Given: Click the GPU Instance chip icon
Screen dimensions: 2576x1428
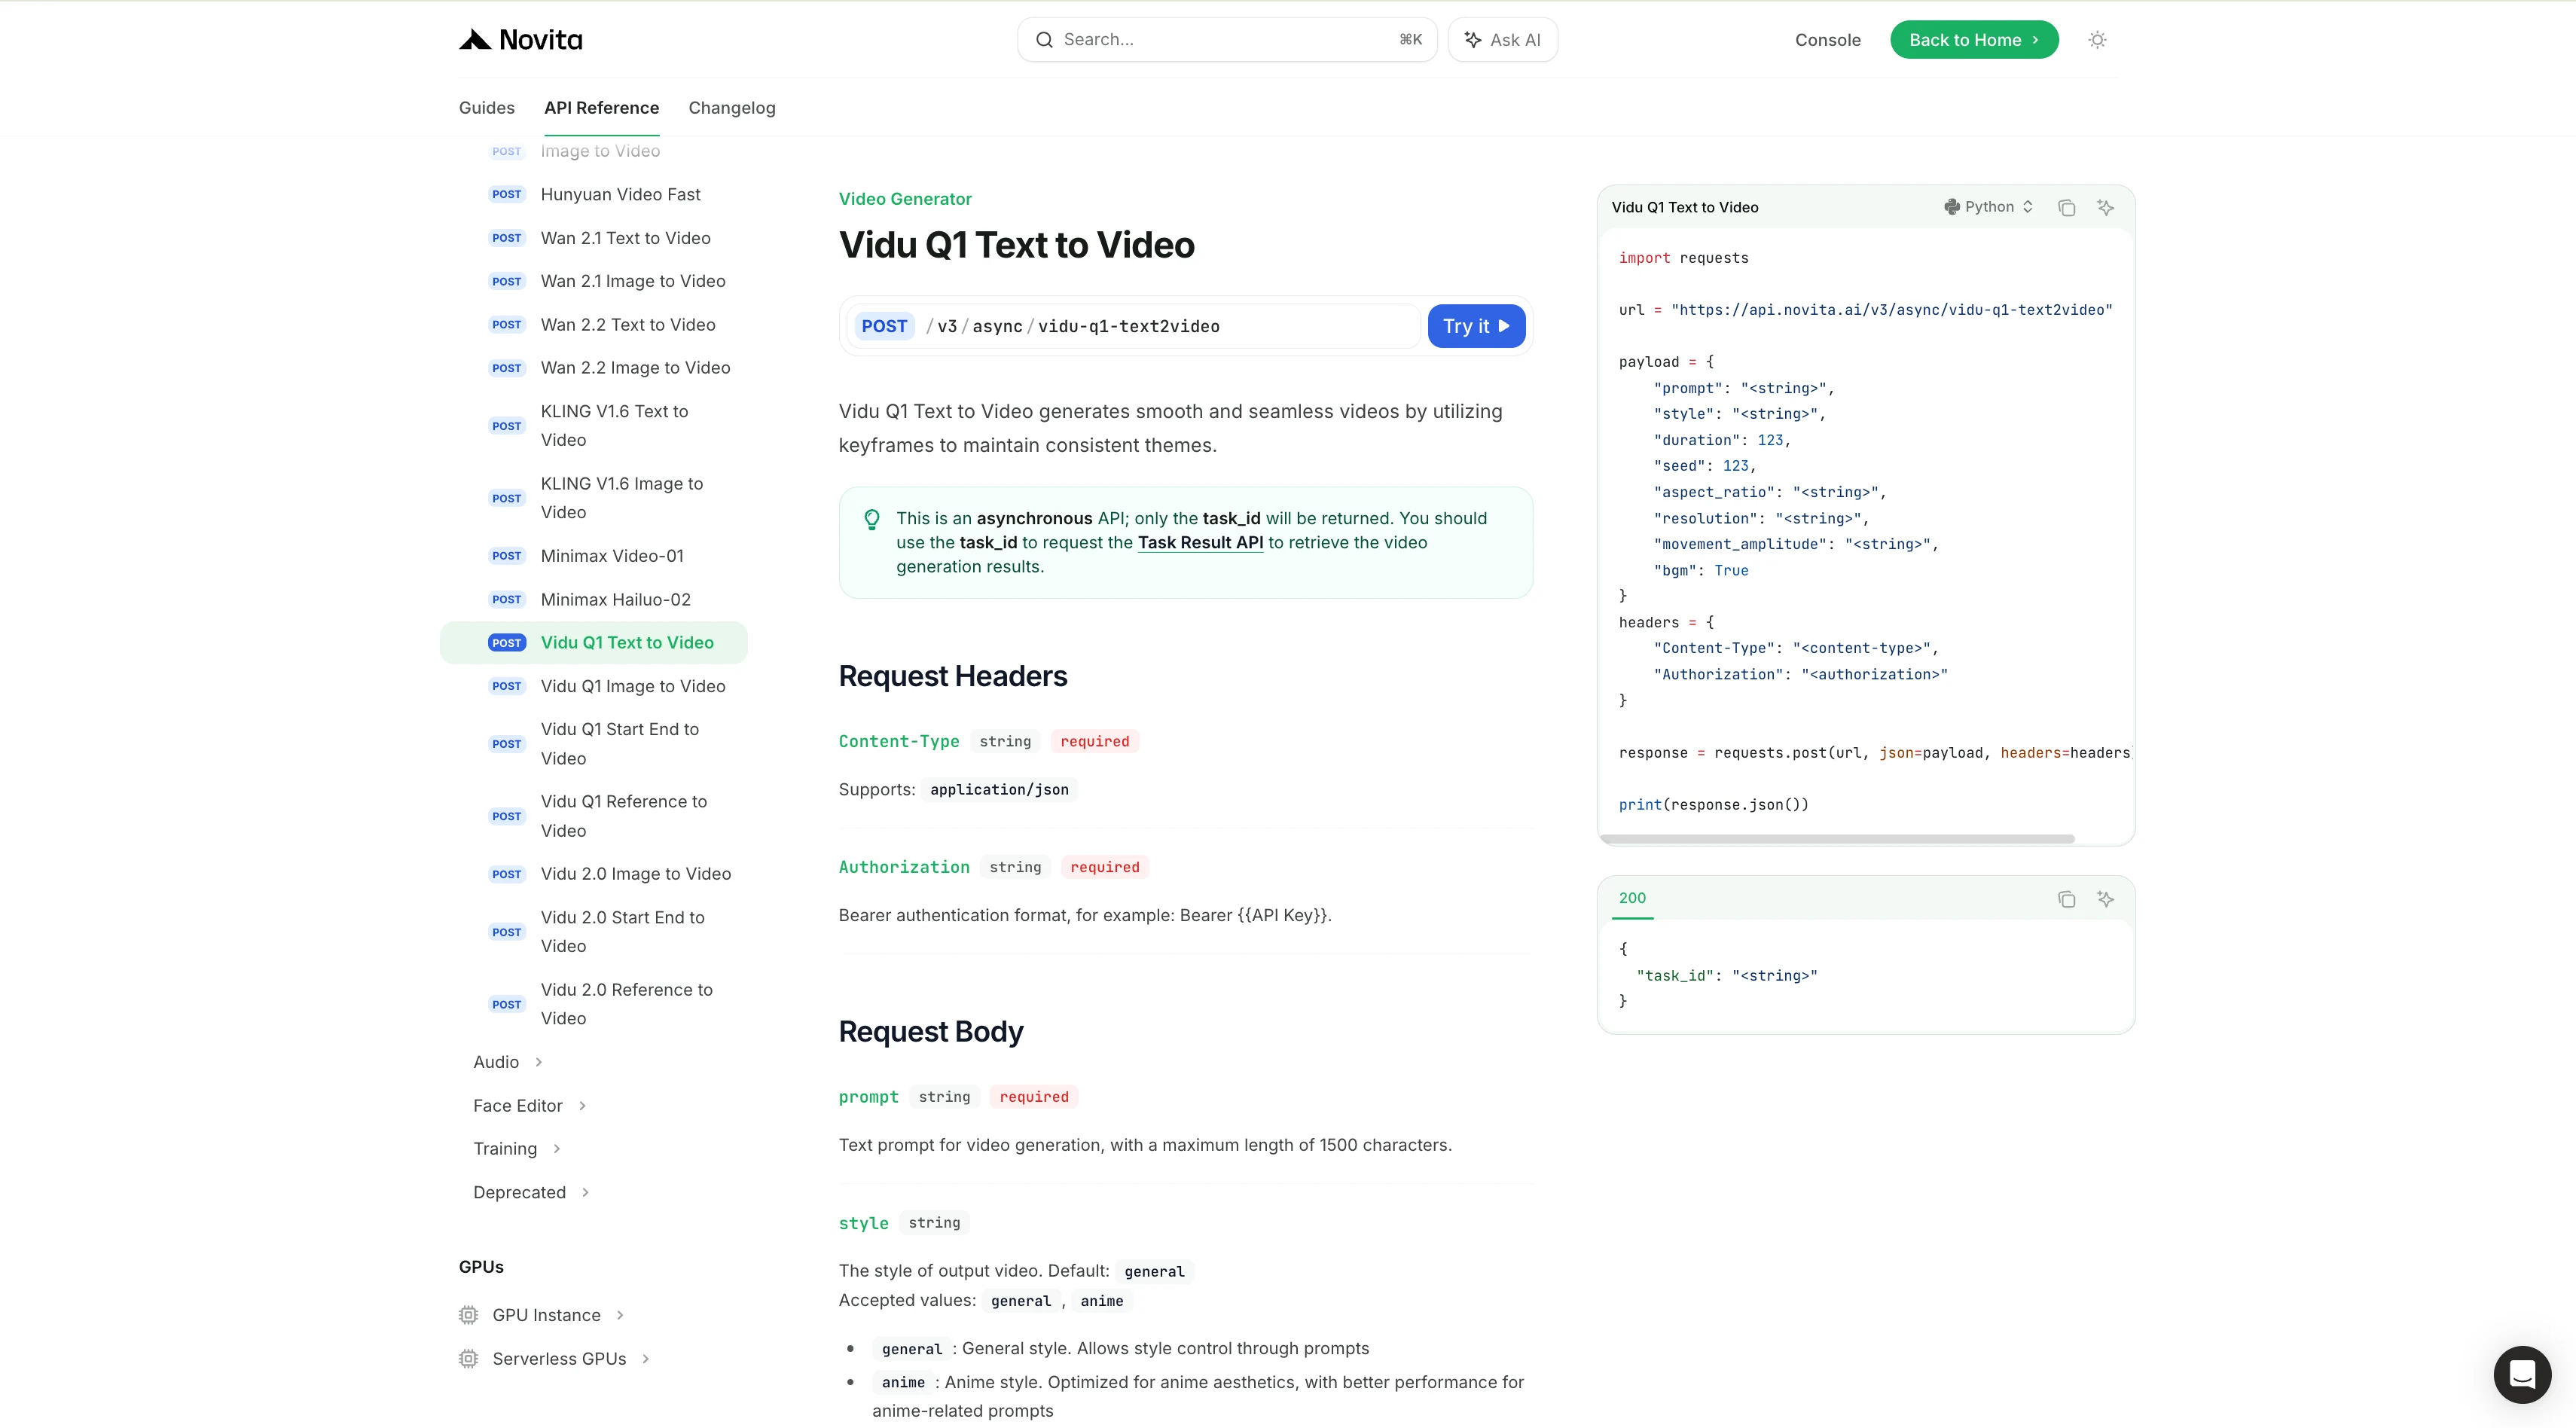Looking at the screenshot, I should point(468,1315).
